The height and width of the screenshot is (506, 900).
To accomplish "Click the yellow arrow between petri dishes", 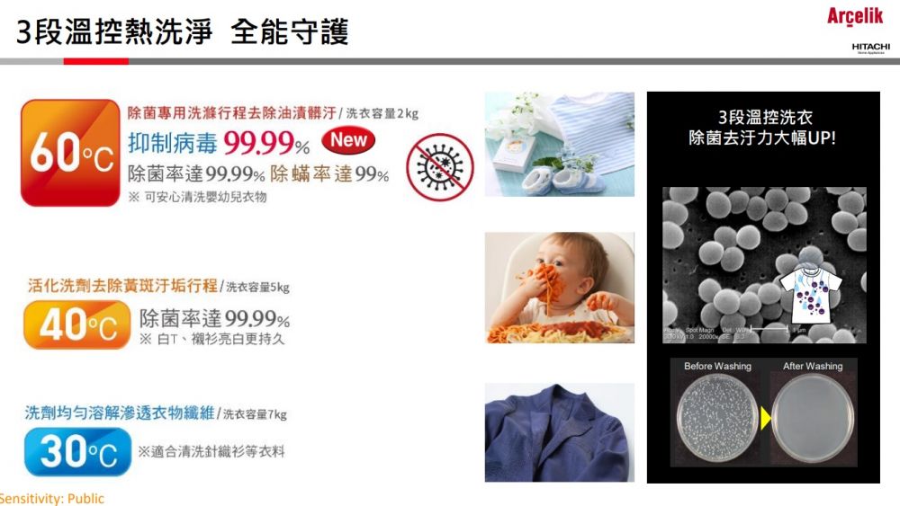I will tap(765, 418).
